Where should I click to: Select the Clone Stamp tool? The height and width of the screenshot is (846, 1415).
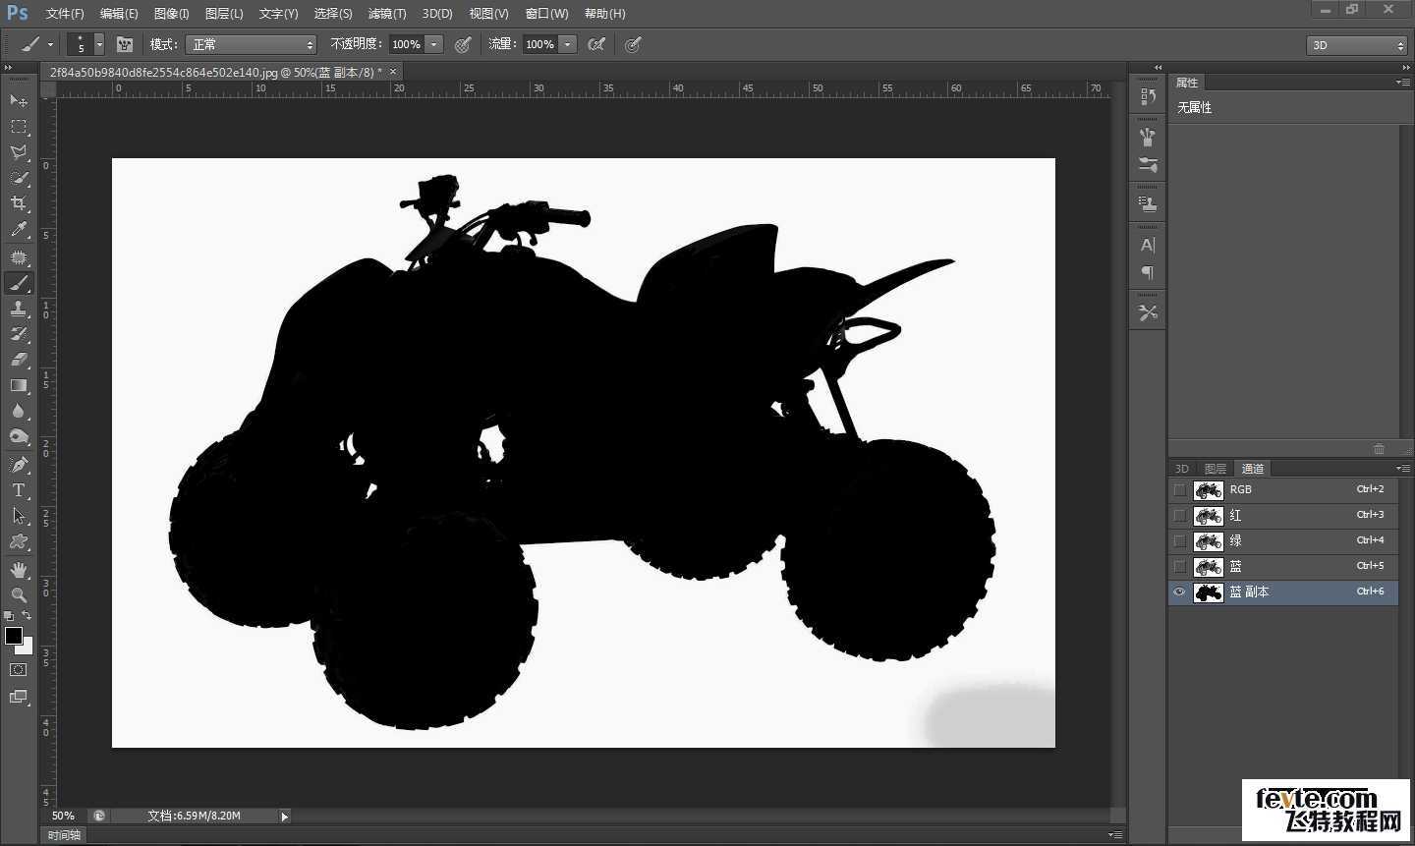[19, 309]
